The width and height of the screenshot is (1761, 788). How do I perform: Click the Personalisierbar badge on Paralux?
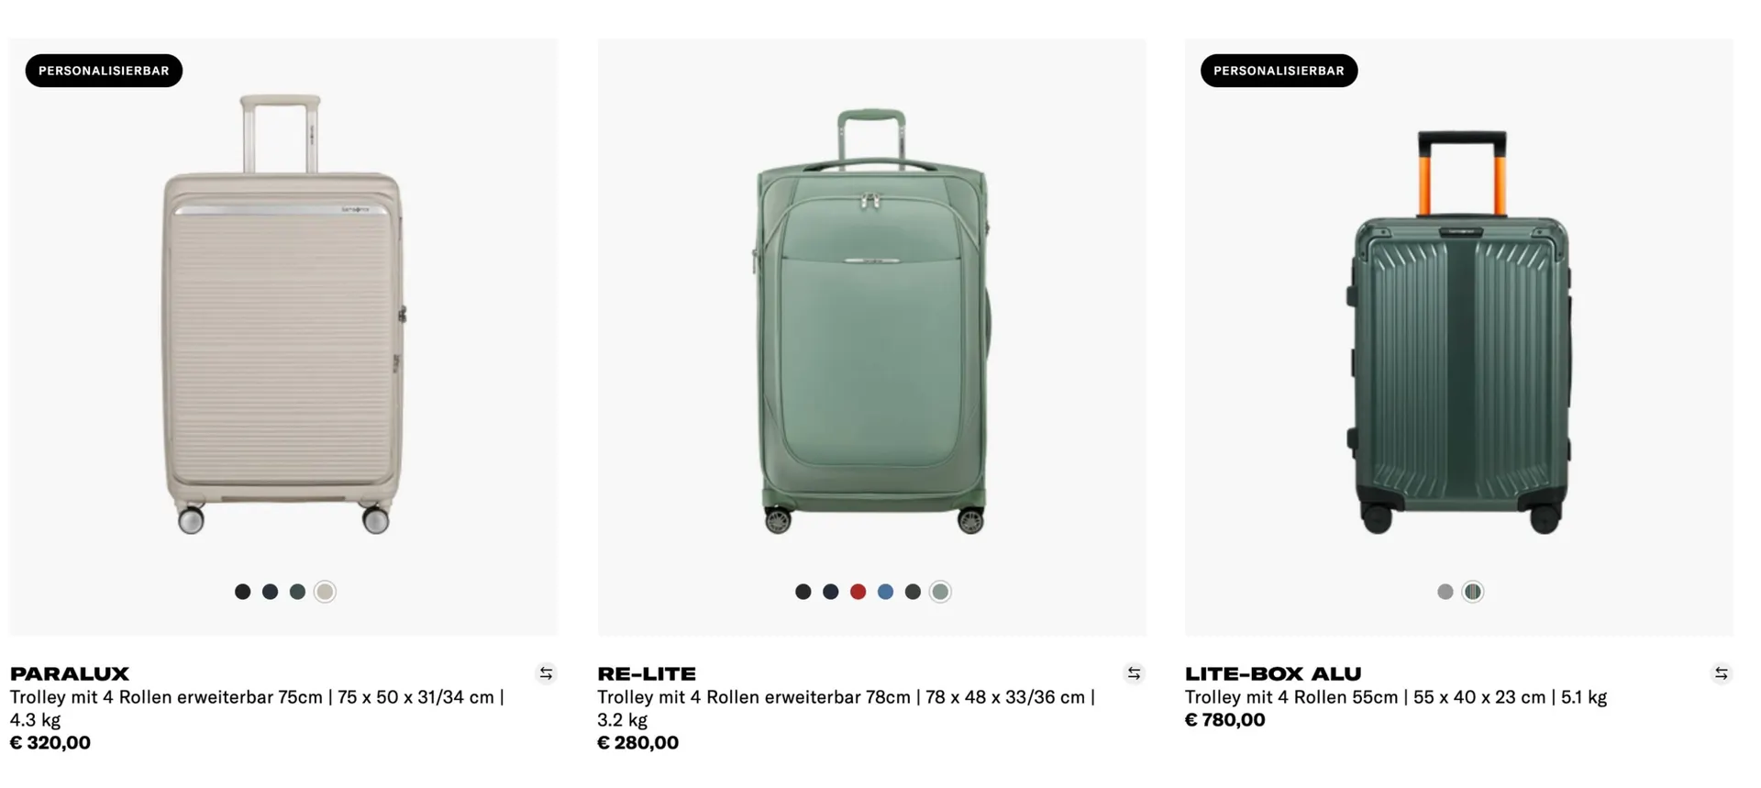(x=104, y=71)
